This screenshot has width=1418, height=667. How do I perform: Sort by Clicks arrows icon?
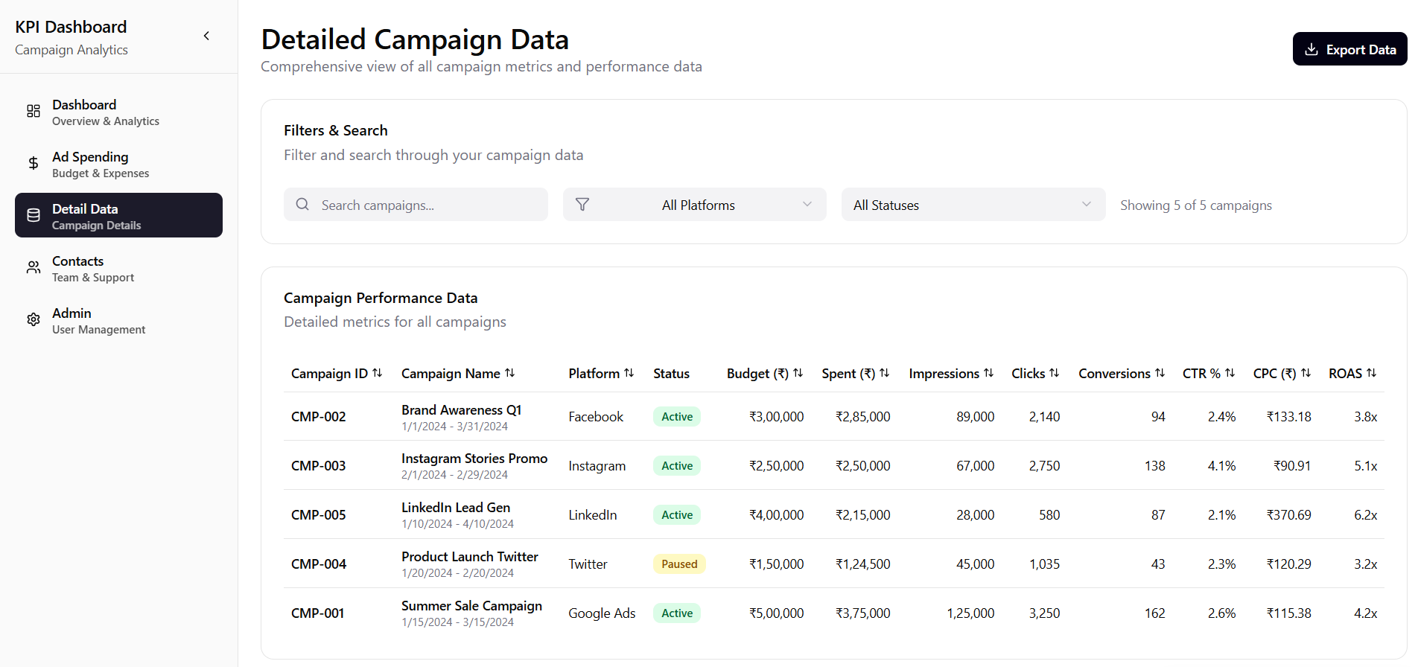pyautogui.click(x=1055, y=373)
